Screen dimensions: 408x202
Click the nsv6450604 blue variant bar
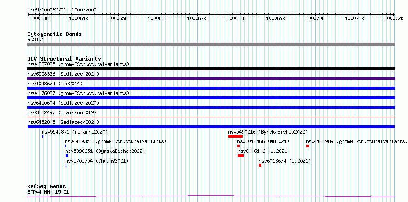click(211, 107)
